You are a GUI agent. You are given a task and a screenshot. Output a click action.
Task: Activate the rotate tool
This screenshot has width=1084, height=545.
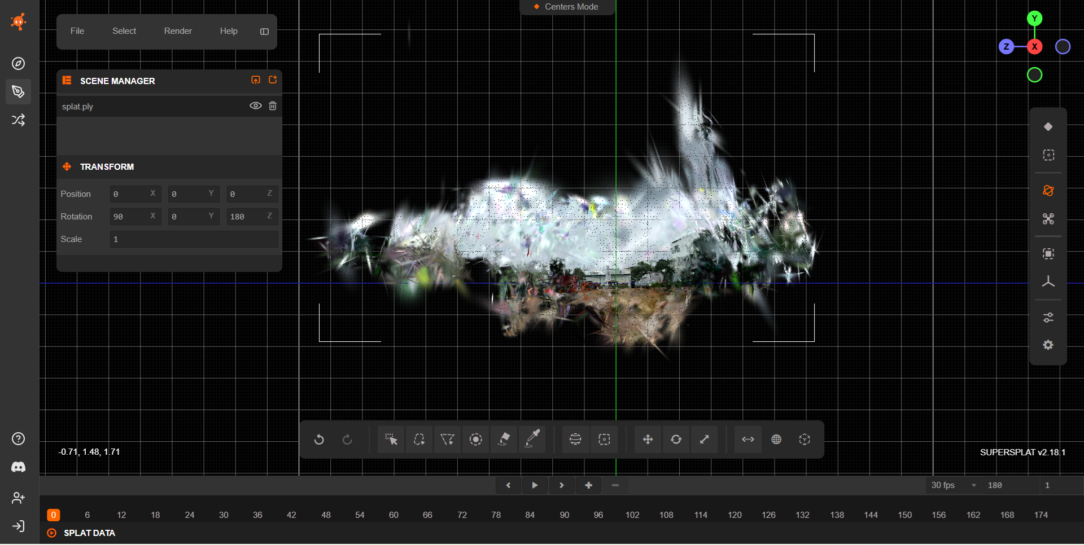point(676,439)
